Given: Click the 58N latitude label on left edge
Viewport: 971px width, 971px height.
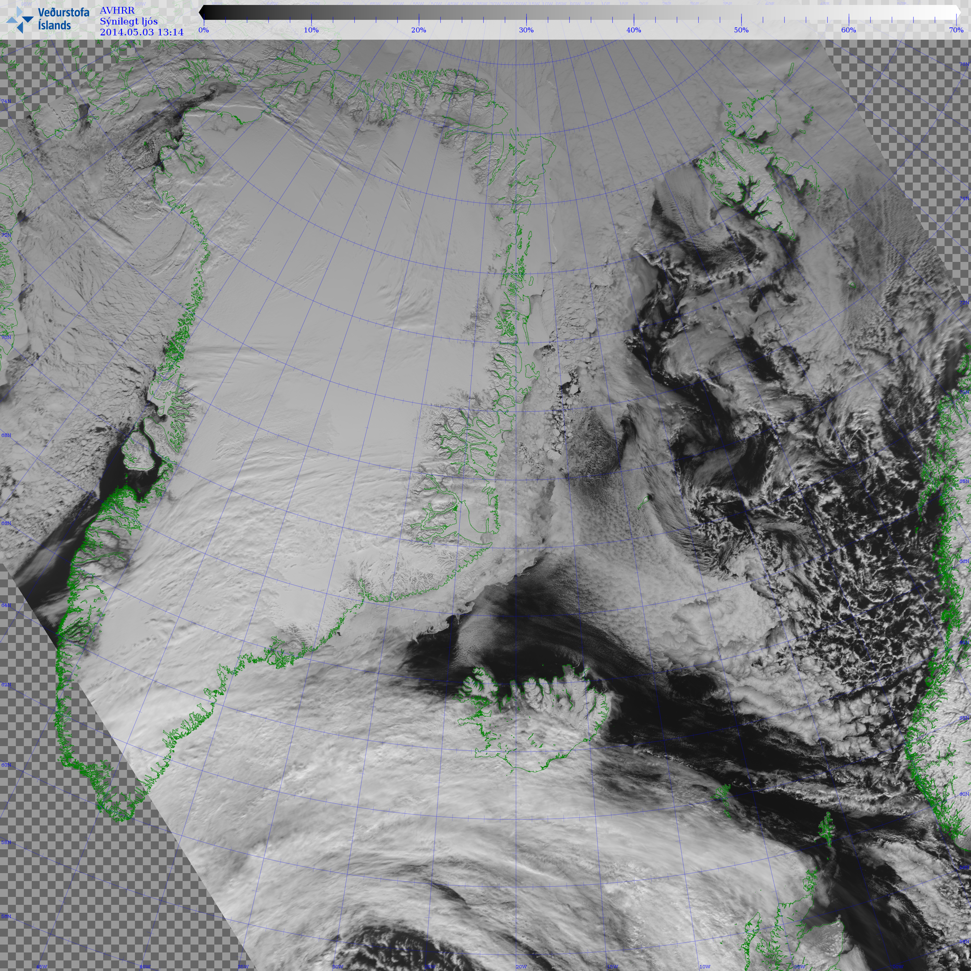Looking at the screenshot, I should click(x=6, y=842).
